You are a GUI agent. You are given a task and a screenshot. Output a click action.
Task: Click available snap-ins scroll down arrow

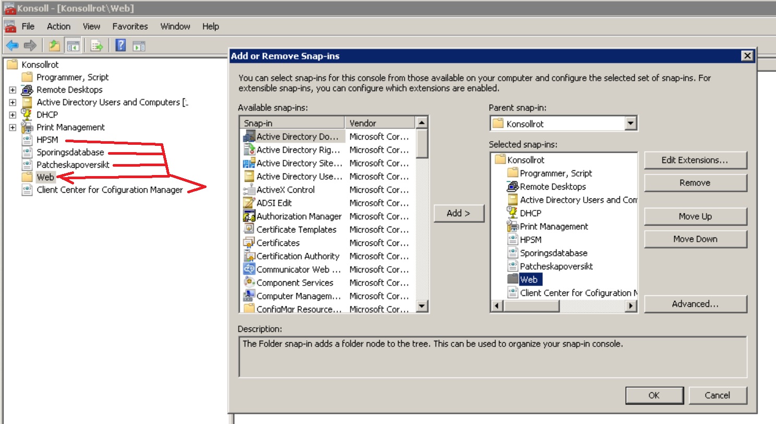[x=422, y=306]
